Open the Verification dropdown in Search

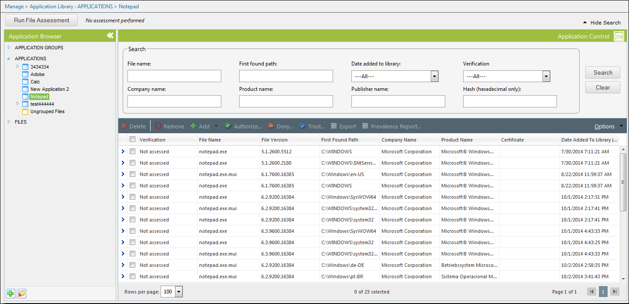tap(546, 76)
